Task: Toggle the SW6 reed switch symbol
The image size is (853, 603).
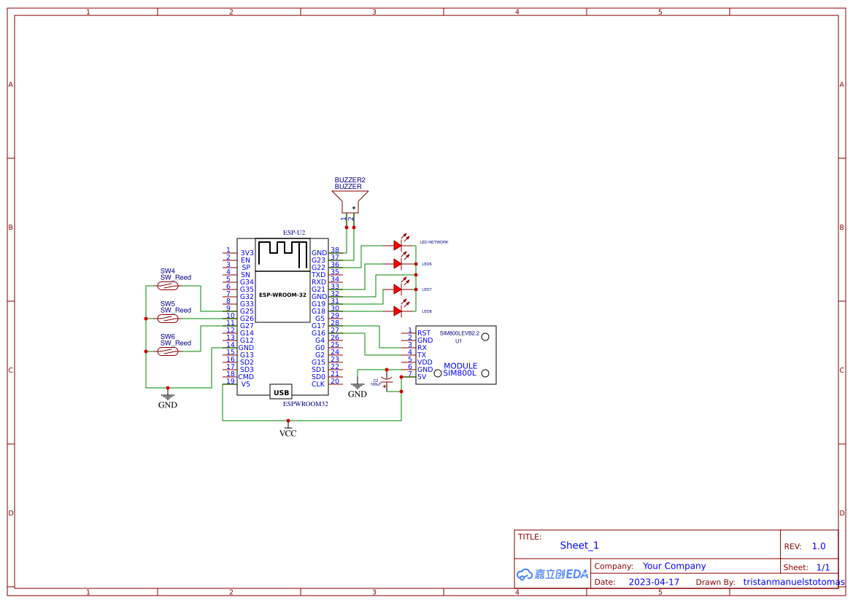Action: (x=169, y=351)
